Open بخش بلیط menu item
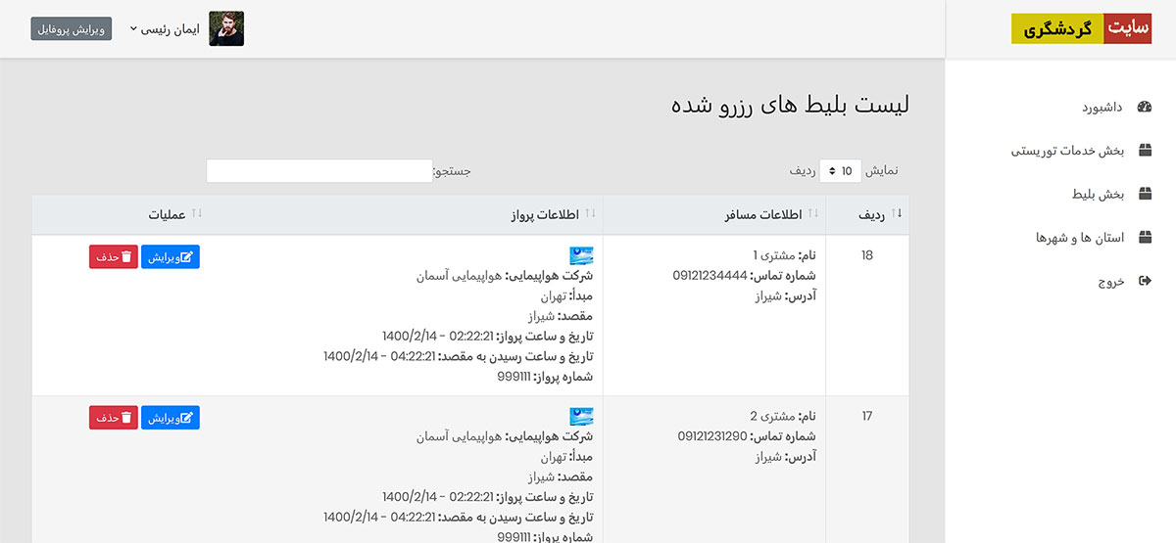 (1096, 195)
